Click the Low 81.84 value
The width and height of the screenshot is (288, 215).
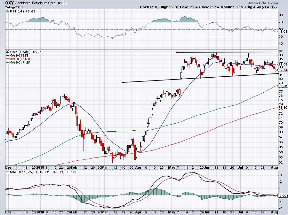188,7
